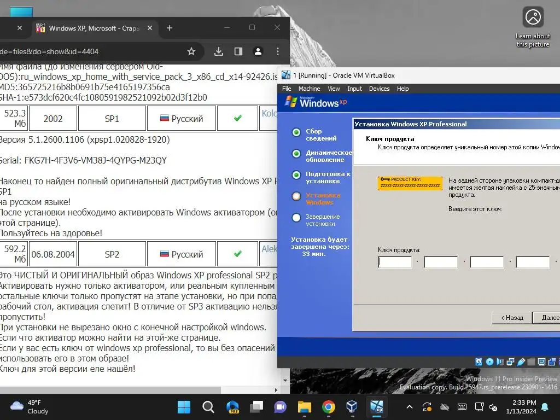Click green checkmark in SP1 row
The width and height of the screenshot is (560, 420).
click(x=237, y=118)
